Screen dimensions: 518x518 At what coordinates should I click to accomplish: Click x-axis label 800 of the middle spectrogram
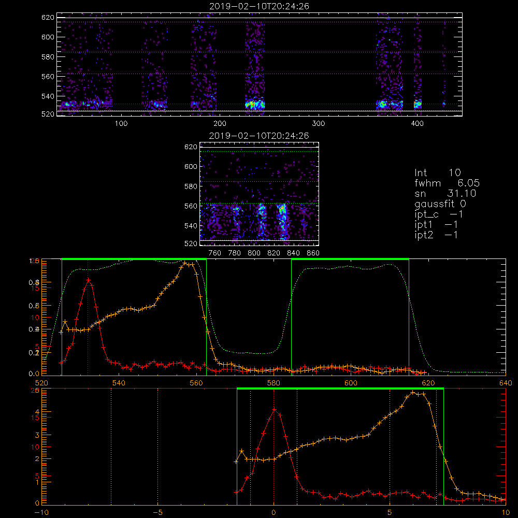pyautogui.click(x=254, y=253)
